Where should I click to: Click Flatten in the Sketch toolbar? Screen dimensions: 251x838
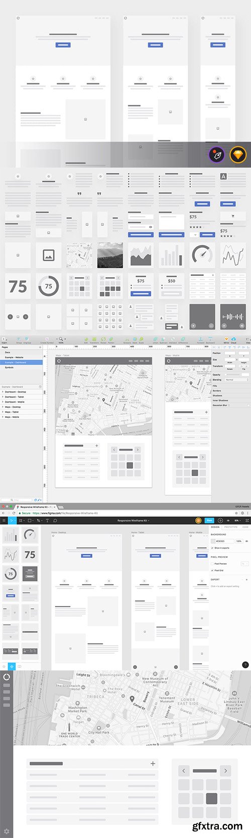coord(111,340)
